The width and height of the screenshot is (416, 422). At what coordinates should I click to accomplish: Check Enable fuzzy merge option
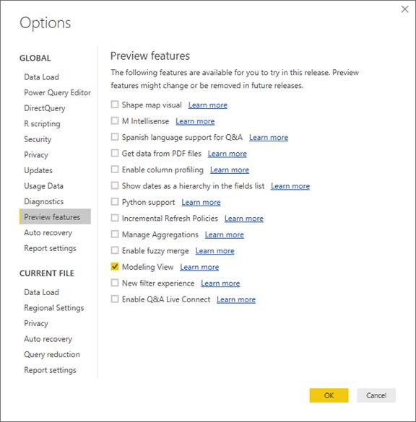[115, 250]
